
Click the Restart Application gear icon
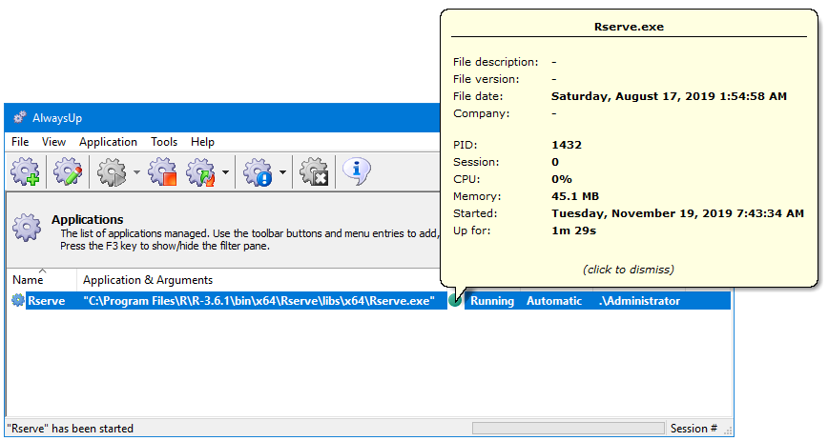point(200,171)
